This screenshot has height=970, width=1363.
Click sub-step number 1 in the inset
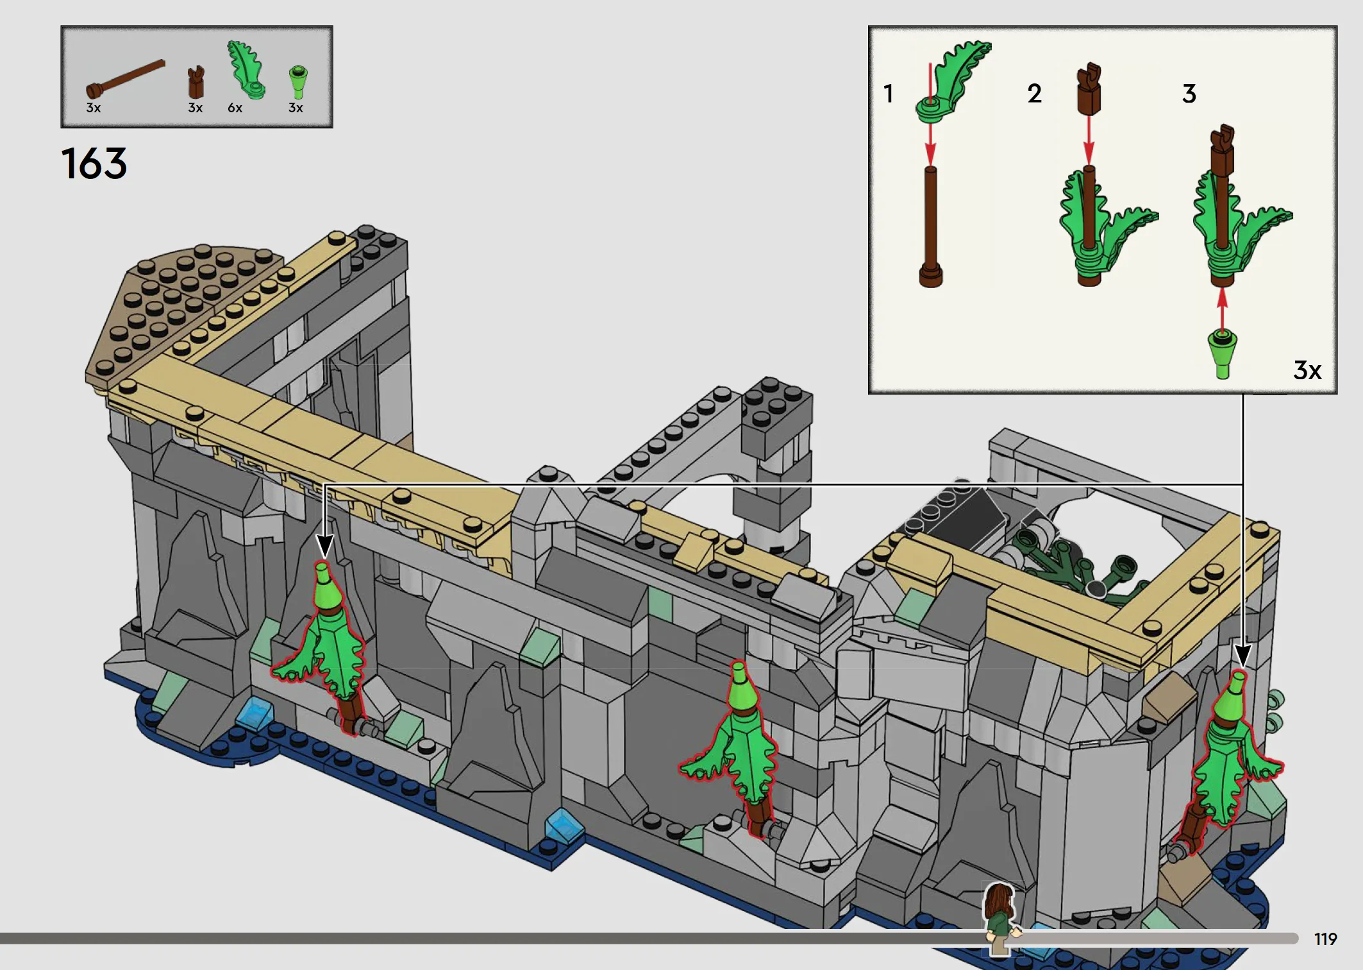(888, 94)
